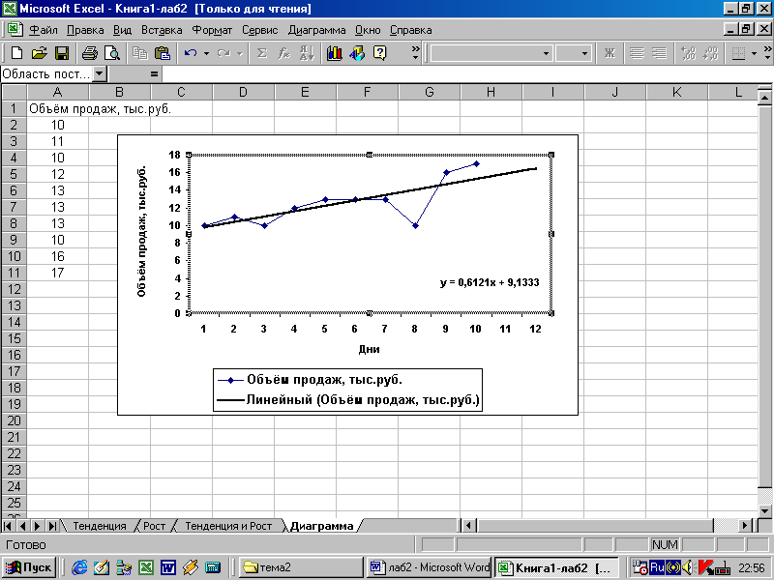The height and width of the screenshot is (580, 774).
Task: Open the Вид menu
Action: pyautogui.click(x=123, y=30)
